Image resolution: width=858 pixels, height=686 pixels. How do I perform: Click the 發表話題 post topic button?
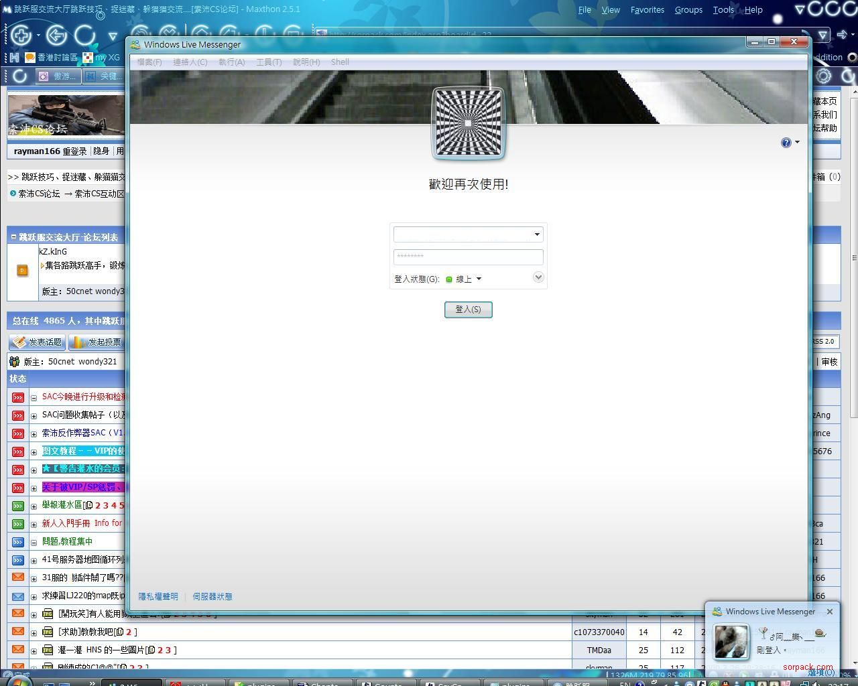[x=38, y=342]
